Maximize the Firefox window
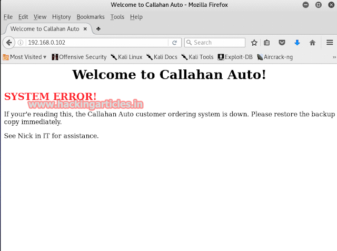The image size is (337, 251). pos(318,5)
